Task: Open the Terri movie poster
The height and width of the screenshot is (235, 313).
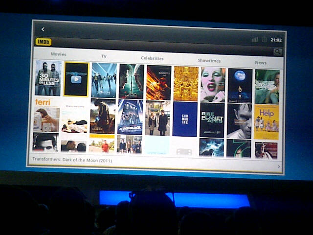Action: point(46,115)
